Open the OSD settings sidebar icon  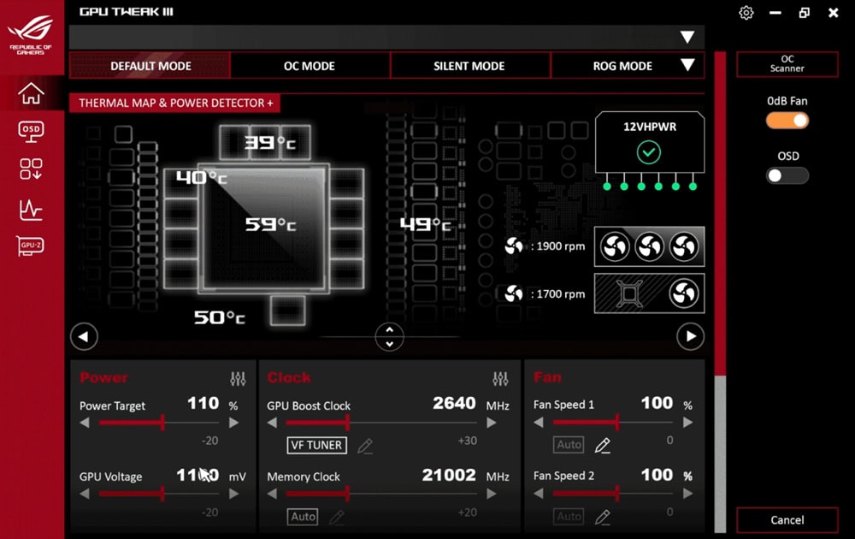31,132
